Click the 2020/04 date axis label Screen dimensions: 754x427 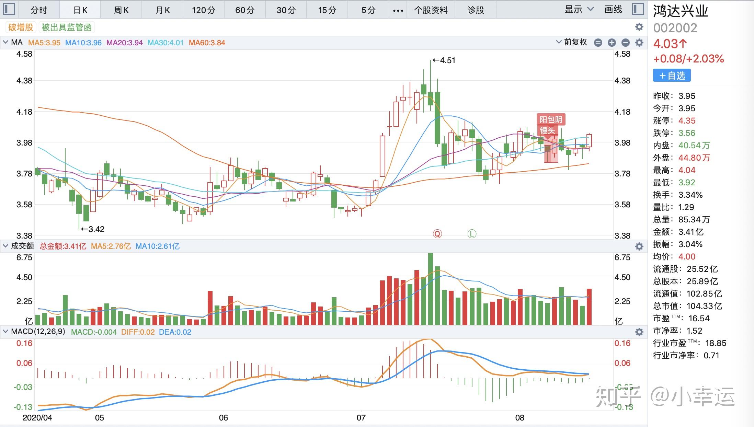37,418
